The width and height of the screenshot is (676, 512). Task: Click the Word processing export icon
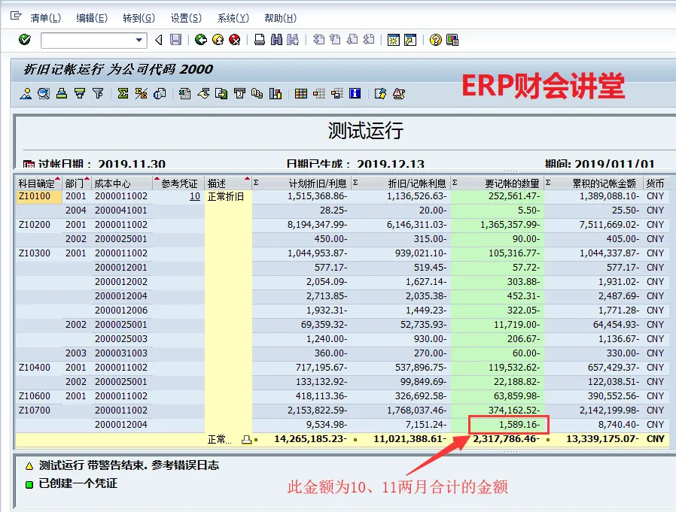[x=203, y=93]
